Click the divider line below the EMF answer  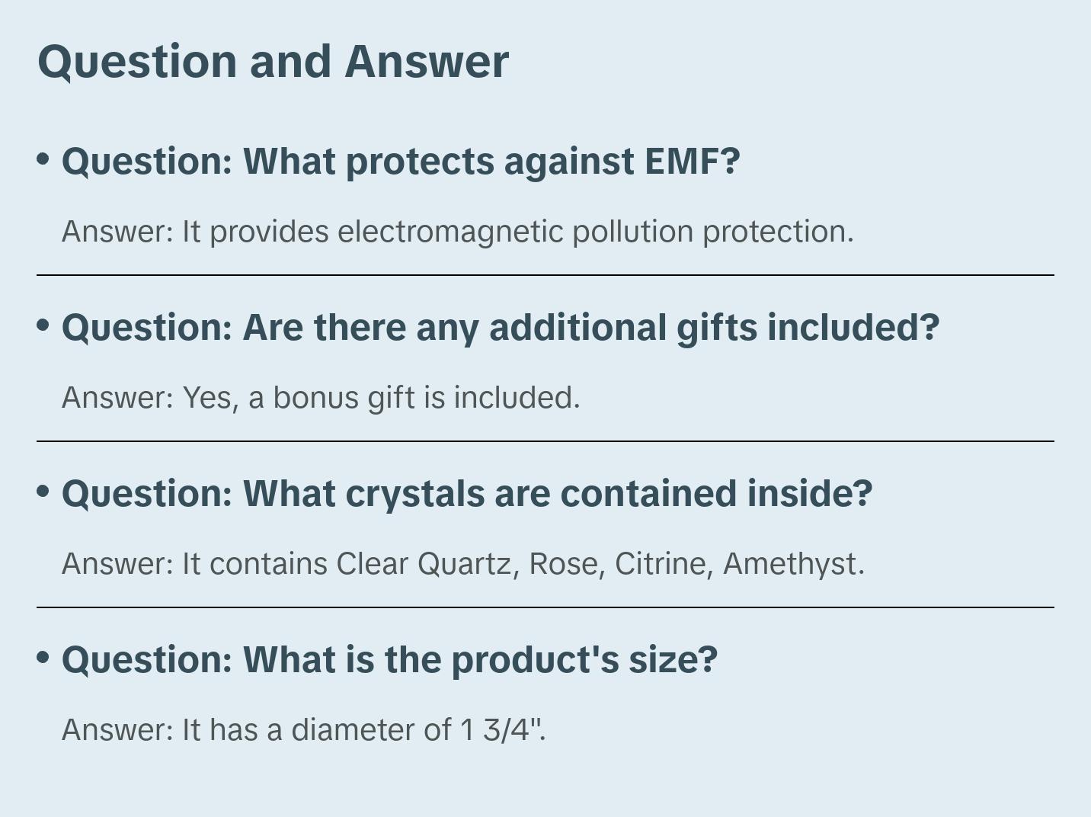tap(545, 275)
